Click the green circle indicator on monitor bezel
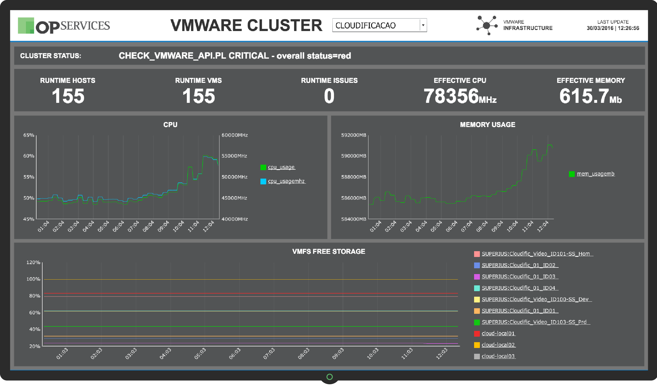Screen dimensions: 657x389 pos(330,377)
